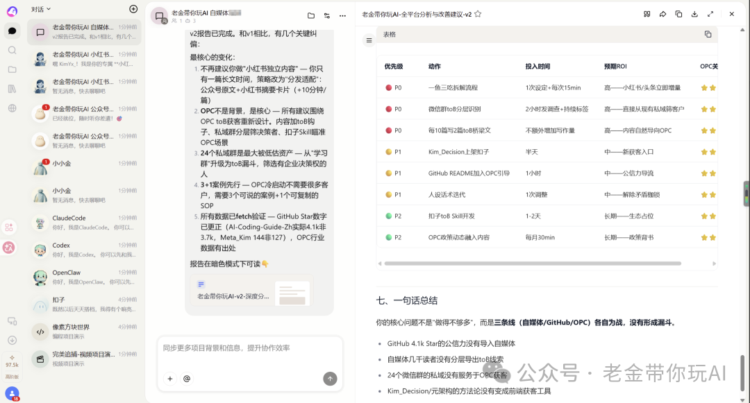Open the document outline menu icon

(369, 40)
